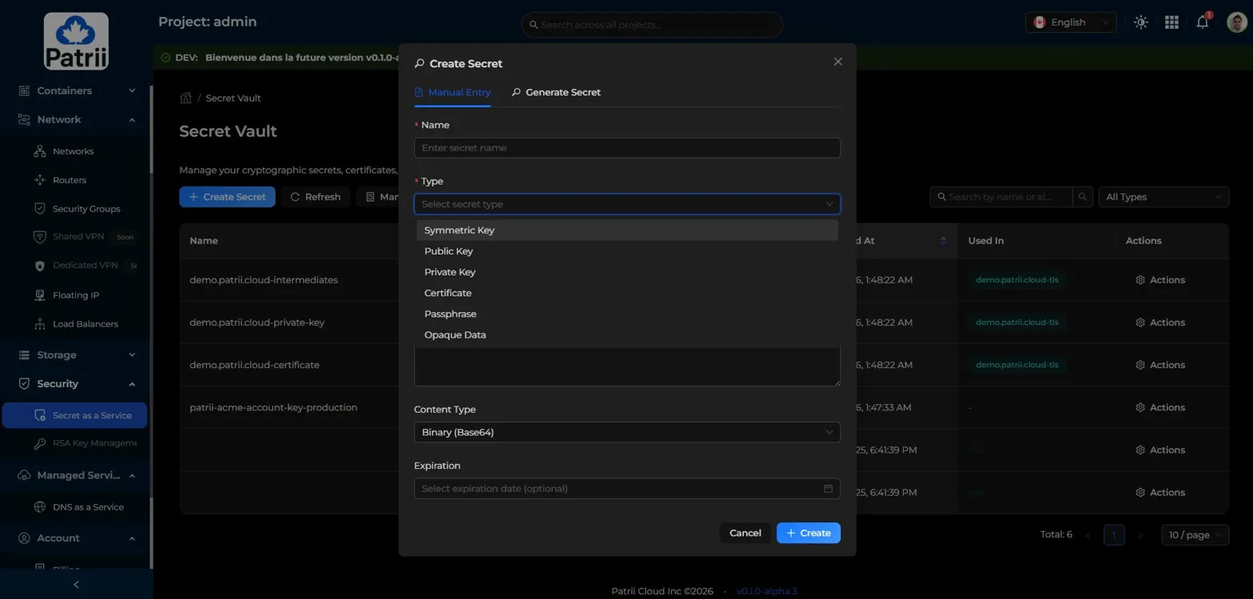Open Networks in the sidebar
The width and height of the screenshot is (1253, 599).
click(74, 151)
